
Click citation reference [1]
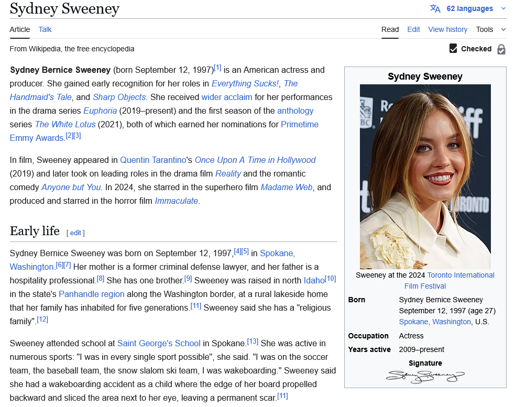(x=217, y=68)
